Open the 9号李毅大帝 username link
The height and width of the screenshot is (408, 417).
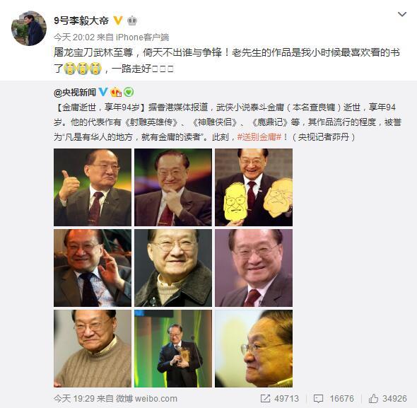click(81, 21)
